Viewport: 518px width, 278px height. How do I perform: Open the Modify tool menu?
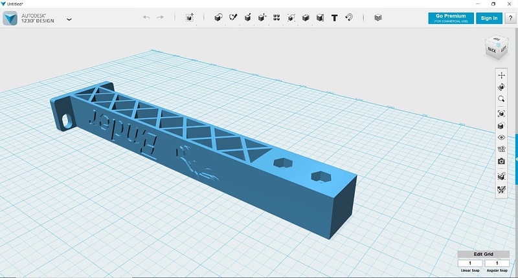coord(262,17)
